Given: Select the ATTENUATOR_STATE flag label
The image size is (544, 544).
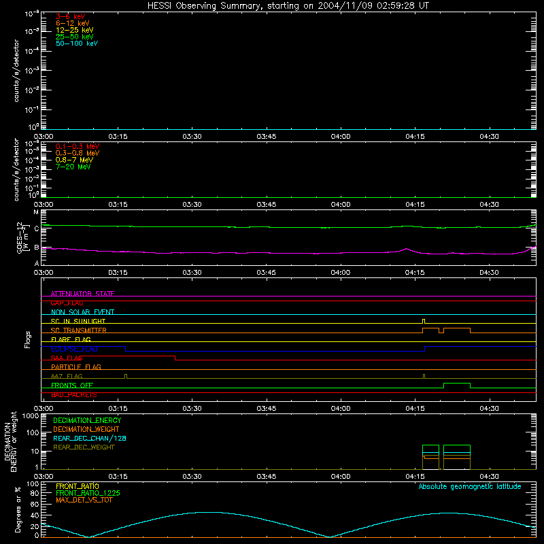Looking at the screenshot, I should (x=82, y=294).
